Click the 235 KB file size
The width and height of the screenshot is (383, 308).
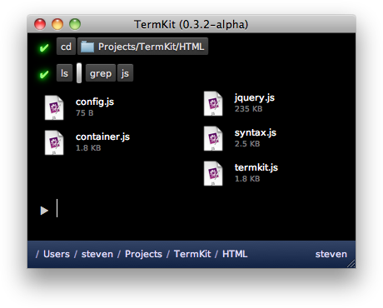pyautogui.click(x=248, y=109)
